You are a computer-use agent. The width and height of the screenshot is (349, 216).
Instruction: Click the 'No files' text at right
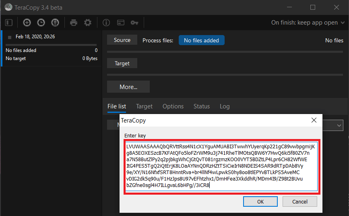point(334,40)
